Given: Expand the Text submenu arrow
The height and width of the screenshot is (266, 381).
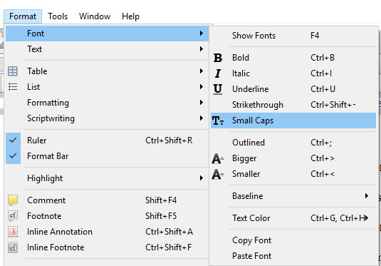Looking at the screenshot, I should (x=202, y=49).
